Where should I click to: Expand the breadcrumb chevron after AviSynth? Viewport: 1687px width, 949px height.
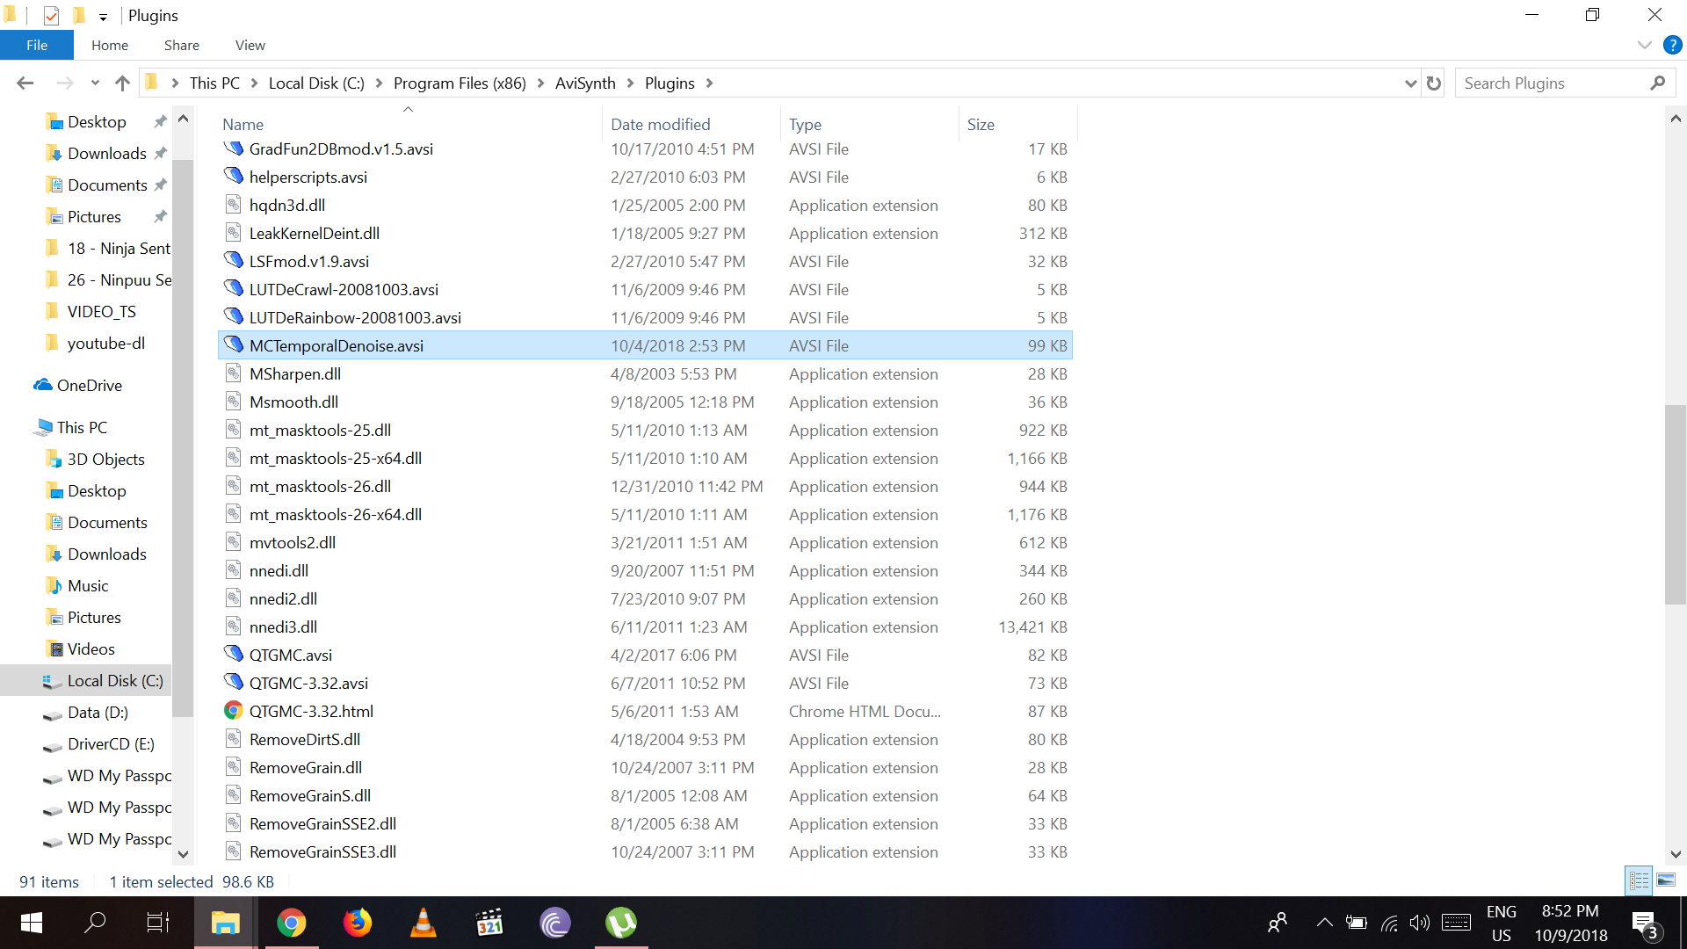pyautogui.click(x=630, y=83)
